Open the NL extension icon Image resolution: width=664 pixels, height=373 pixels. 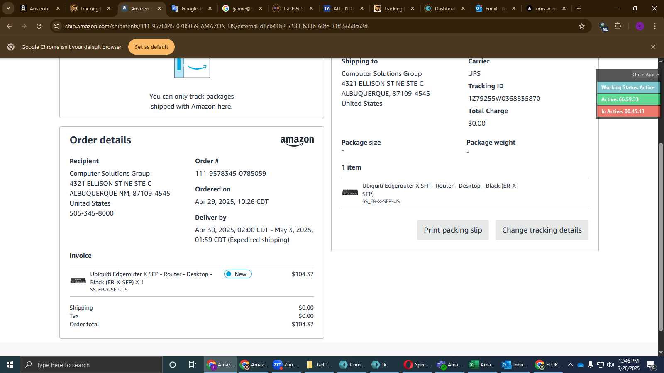point(603,27)
